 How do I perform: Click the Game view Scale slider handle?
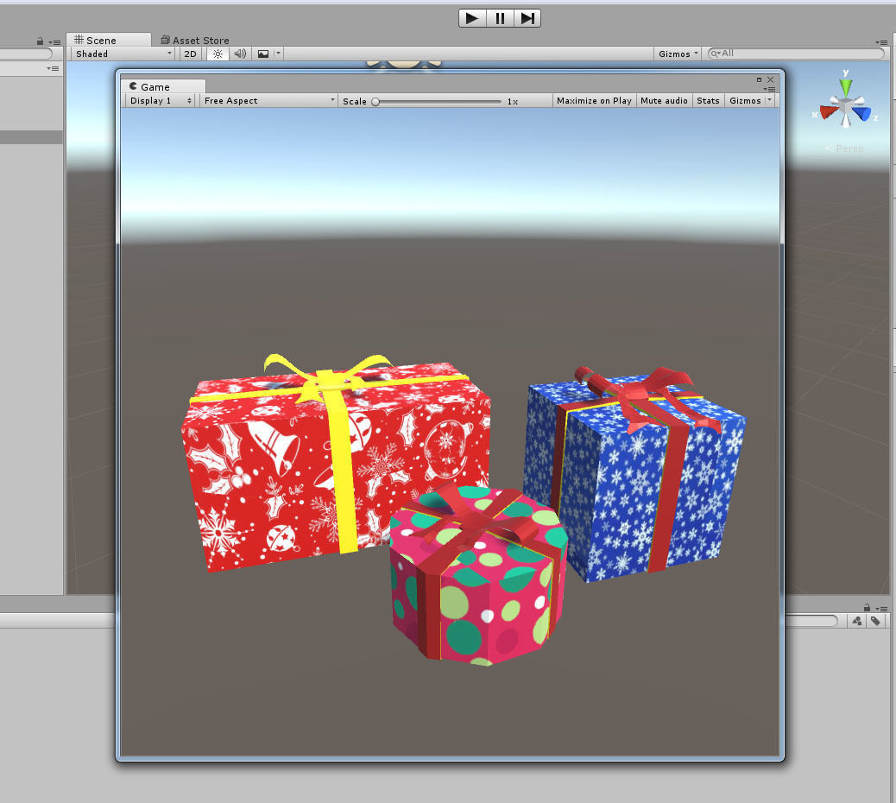coord(375,102)
